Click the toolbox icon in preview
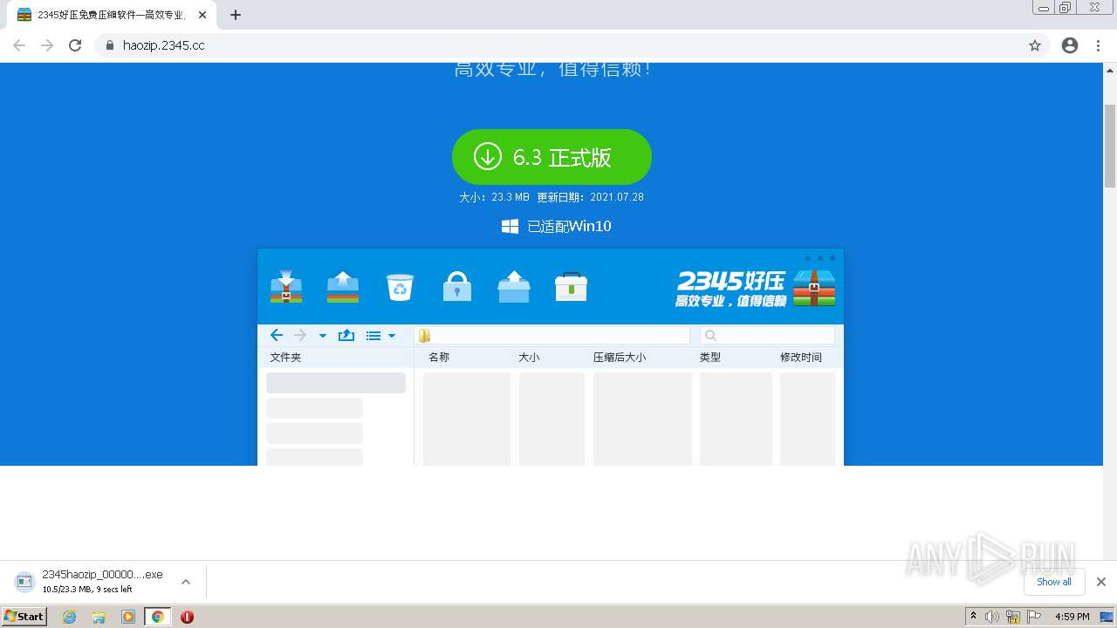This screenshot has height=628, width=1117. [x=571, y=286]
